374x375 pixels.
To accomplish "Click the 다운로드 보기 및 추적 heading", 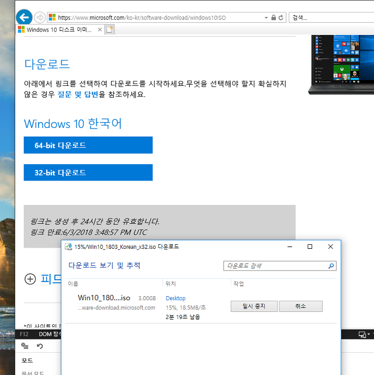I will point(105,265).
